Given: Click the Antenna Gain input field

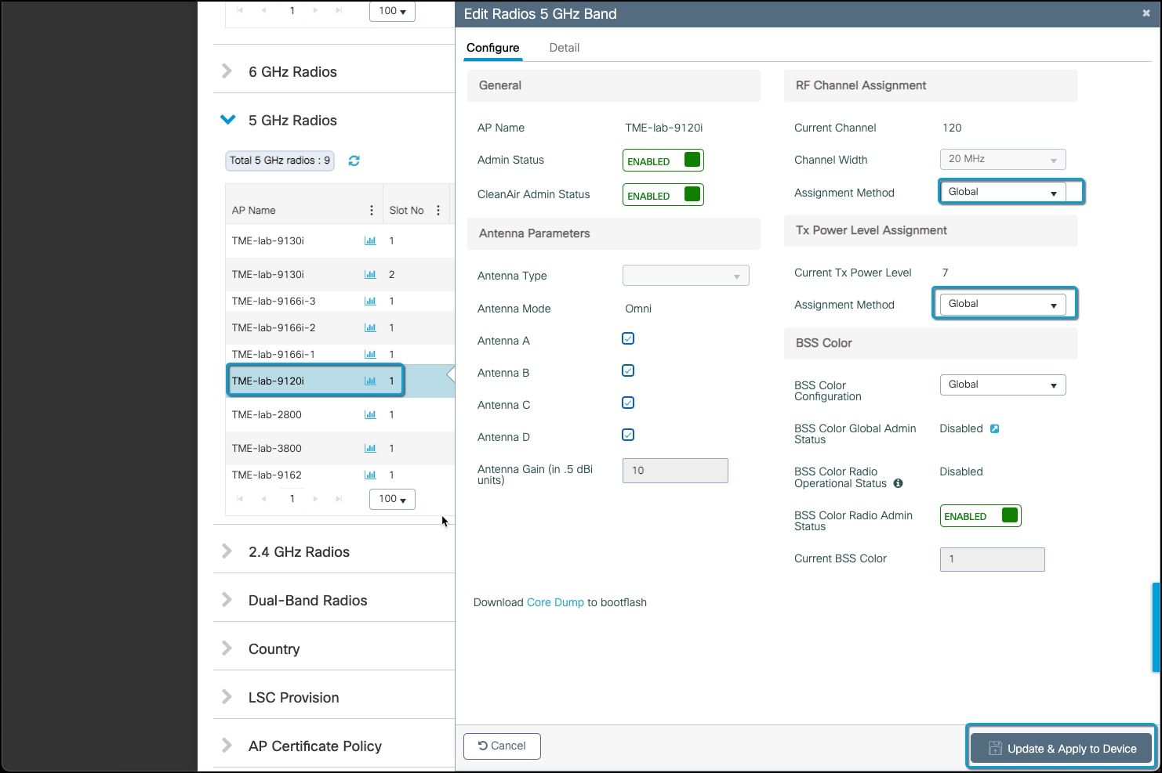Looking at the screenshot, I should (x=674, y=471).
